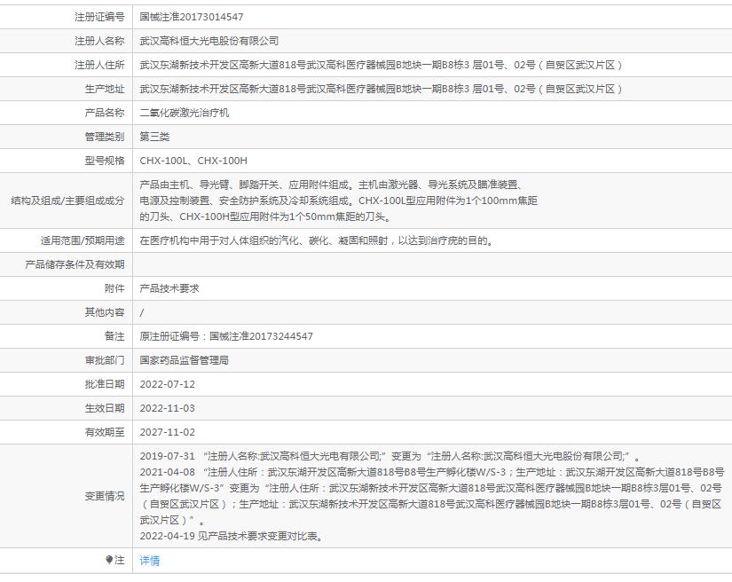Click the 注册人名称 label
Screen dimensions: 732x582
[99, 41]
